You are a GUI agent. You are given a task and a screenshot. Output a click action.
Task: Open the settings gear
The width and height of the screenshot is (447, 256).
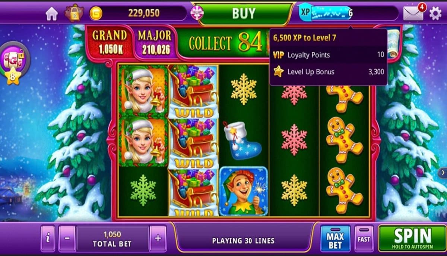(435, 14)
